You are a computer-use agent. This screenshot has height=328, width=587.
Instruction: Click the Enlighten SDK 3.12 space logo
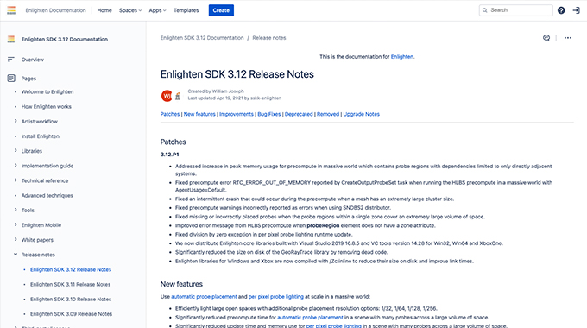pyautogui.click(x=11, y=39)
